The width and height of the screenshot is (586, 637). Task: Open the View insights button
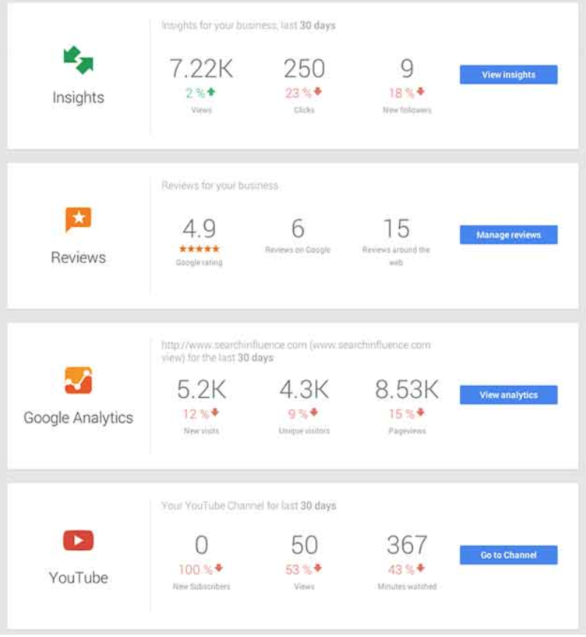click(509, 75)
